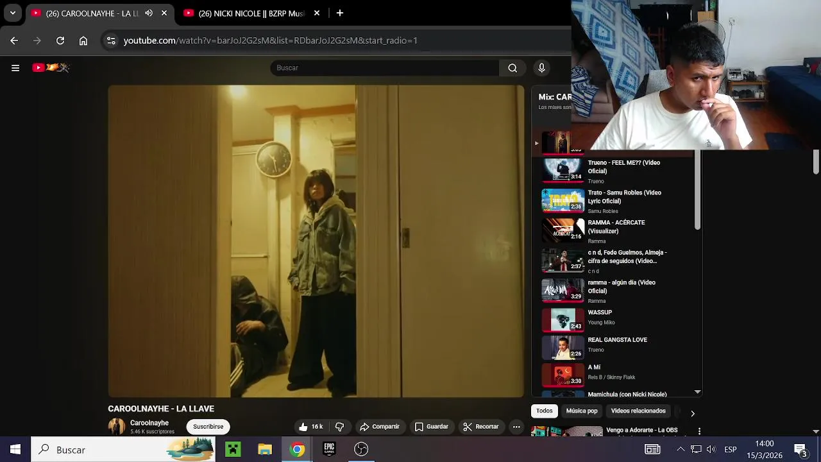Open File Explorer from the taskbar
The width and height of the screenshot is (821, 462).
[x=265, y=449]
